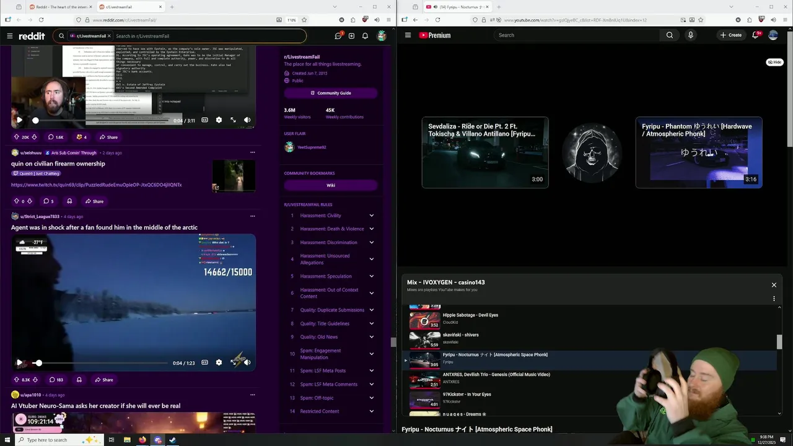Open the AI Vtuber Neuro-Sama post title
793x446 pixels.
point(95,406)
